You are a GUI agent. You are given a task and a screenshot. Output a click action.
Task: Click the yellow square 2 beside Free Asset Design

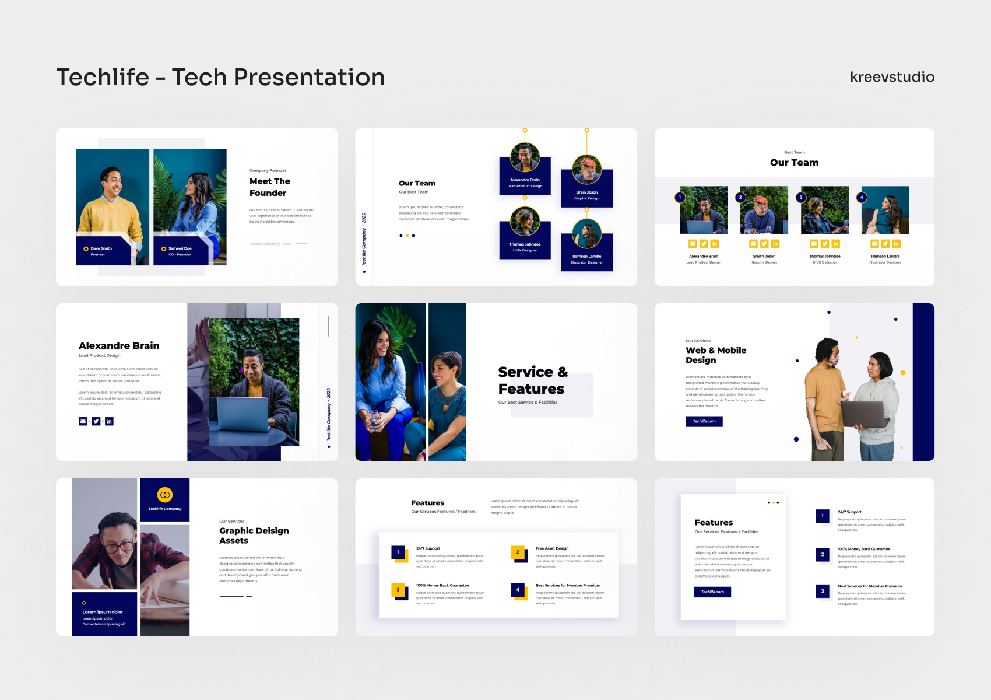coord(516,551)
